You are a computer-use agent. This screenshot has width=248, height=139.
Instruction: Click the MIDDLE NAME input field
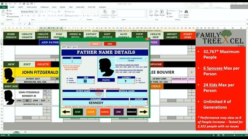pyautogui.click(x=127, y=94)
